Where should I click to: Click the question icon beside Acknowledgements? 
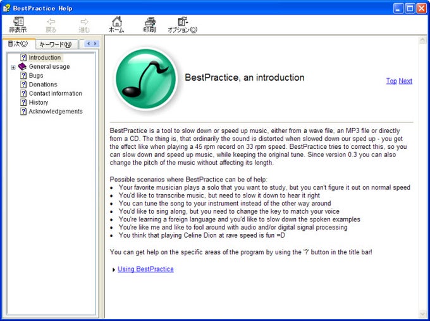click(x=23, y=112)
